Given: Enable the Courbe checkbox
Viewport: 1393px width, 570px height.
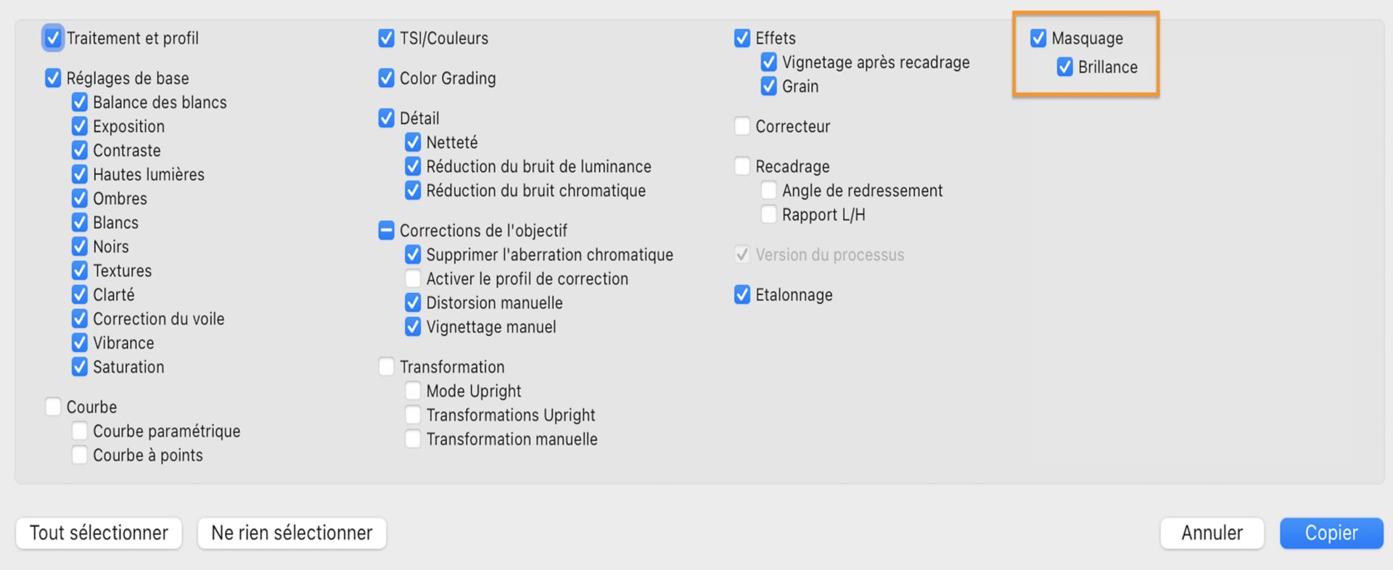Looking at the screenshot, I should (53, 407).
